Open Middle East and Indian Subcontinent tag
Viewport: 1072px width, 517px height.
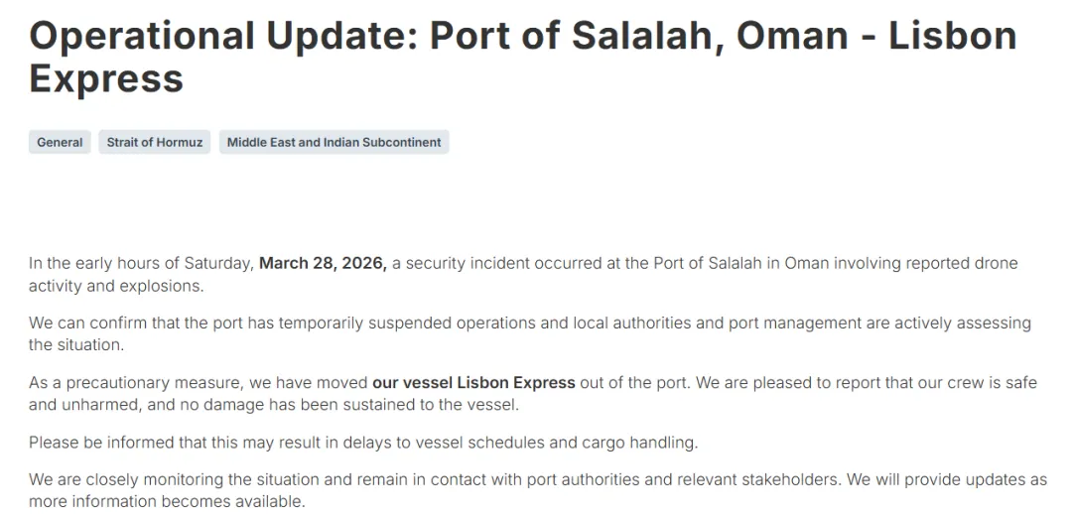tap(334, 142)
